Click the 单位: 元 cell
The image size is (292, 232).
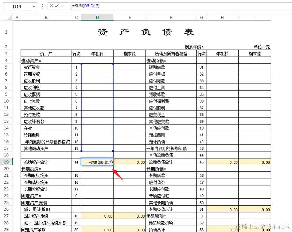tap(262, 47)
